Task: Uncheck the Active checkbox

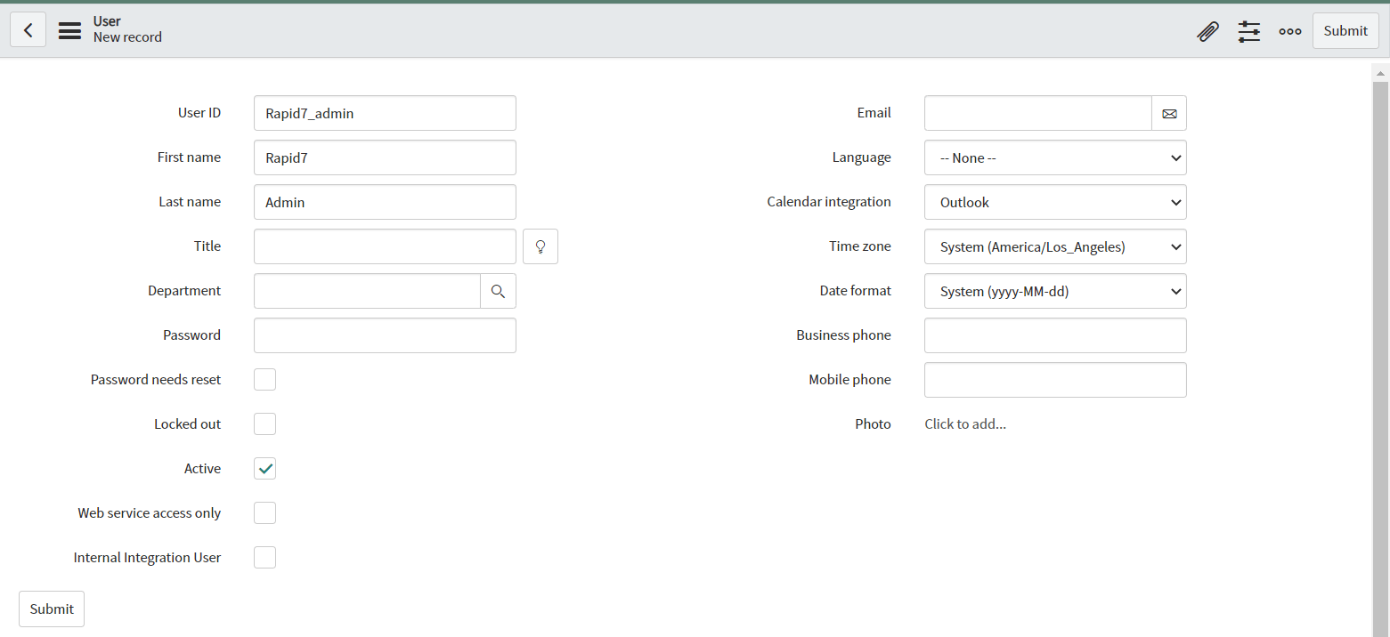Action: click(264, 469)
